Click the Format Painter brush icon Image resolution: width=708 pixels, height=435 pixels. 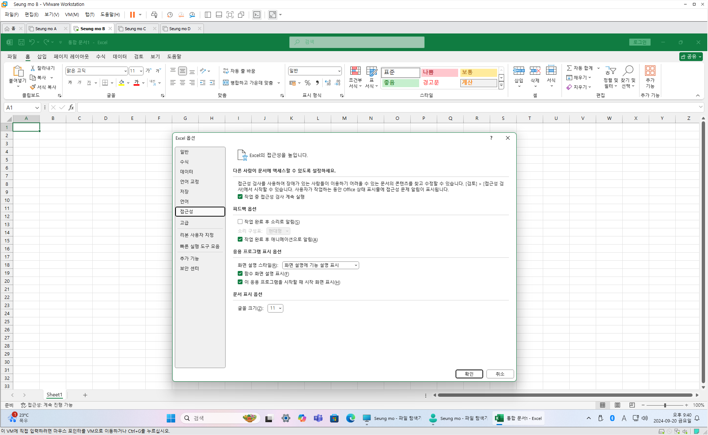[x=33, y=87]
